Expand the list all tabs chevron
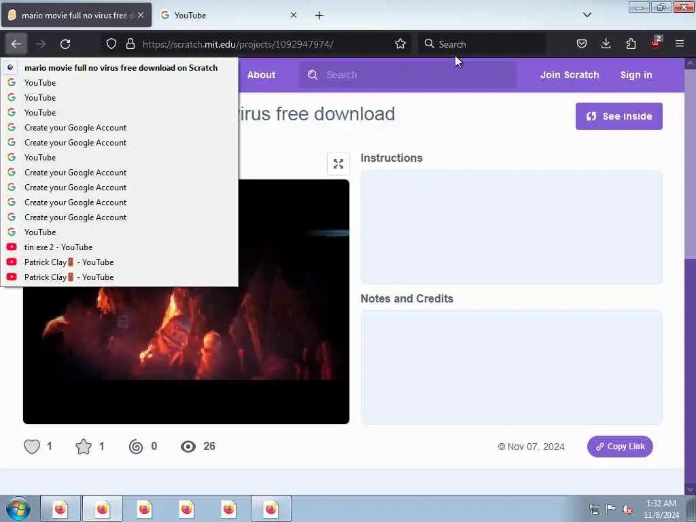Image resolution: width=696 pixels, height=522 pixels. pos(587,15)
